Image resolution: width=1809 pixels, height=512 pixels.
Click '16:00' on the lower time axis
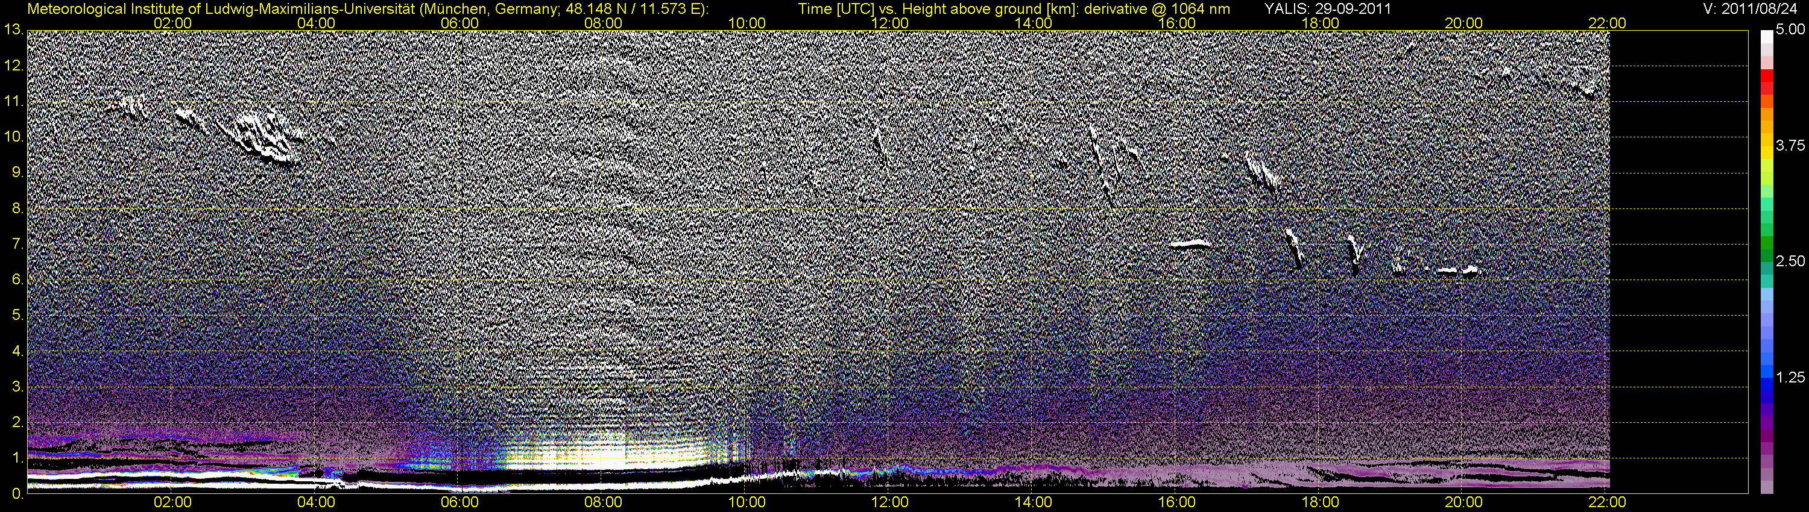click(1177, 502)
